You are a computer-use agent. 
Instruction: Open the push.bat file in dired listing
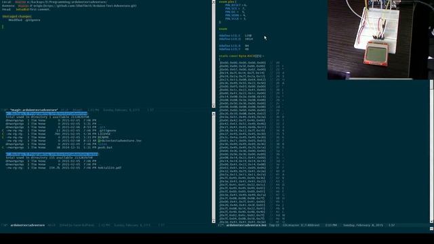click(x=105, y=148)
